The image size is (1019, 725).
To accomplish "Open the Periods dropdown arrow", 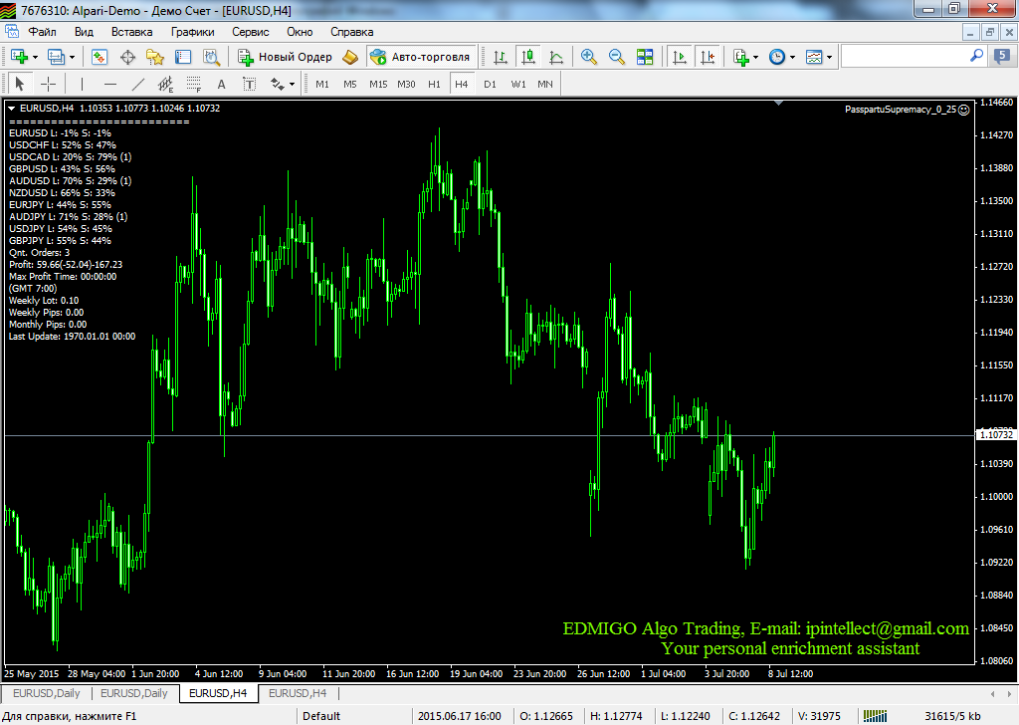I will 792,57.
